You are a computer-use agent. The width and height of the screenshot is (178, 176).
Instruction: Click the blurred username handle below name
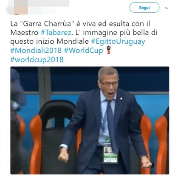[41, 10]
